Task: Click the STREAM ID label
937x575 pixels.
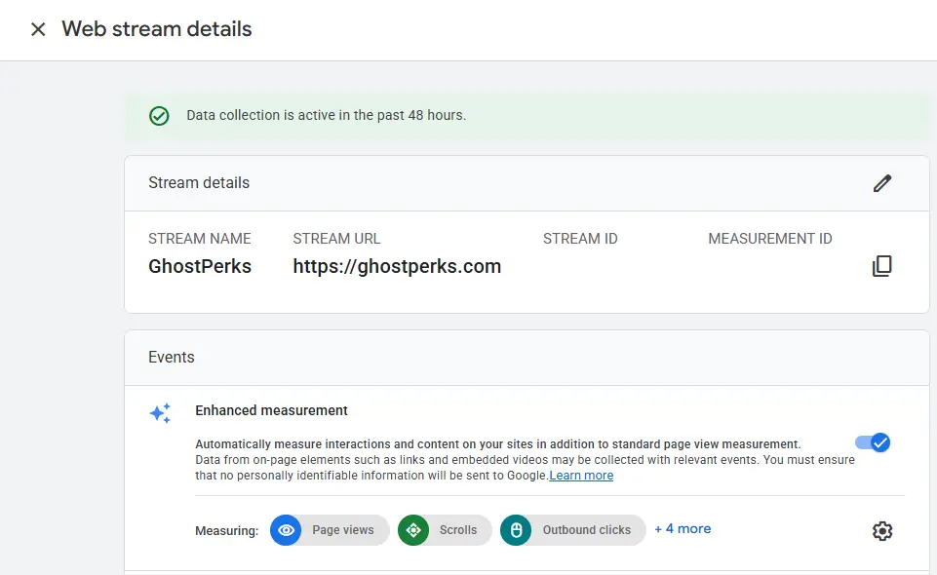Action: coord(580,239)
